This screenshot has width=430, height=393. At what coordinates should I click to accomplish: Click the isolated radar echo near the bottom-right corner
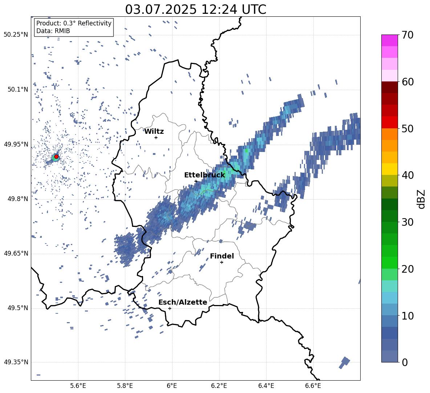344,362
